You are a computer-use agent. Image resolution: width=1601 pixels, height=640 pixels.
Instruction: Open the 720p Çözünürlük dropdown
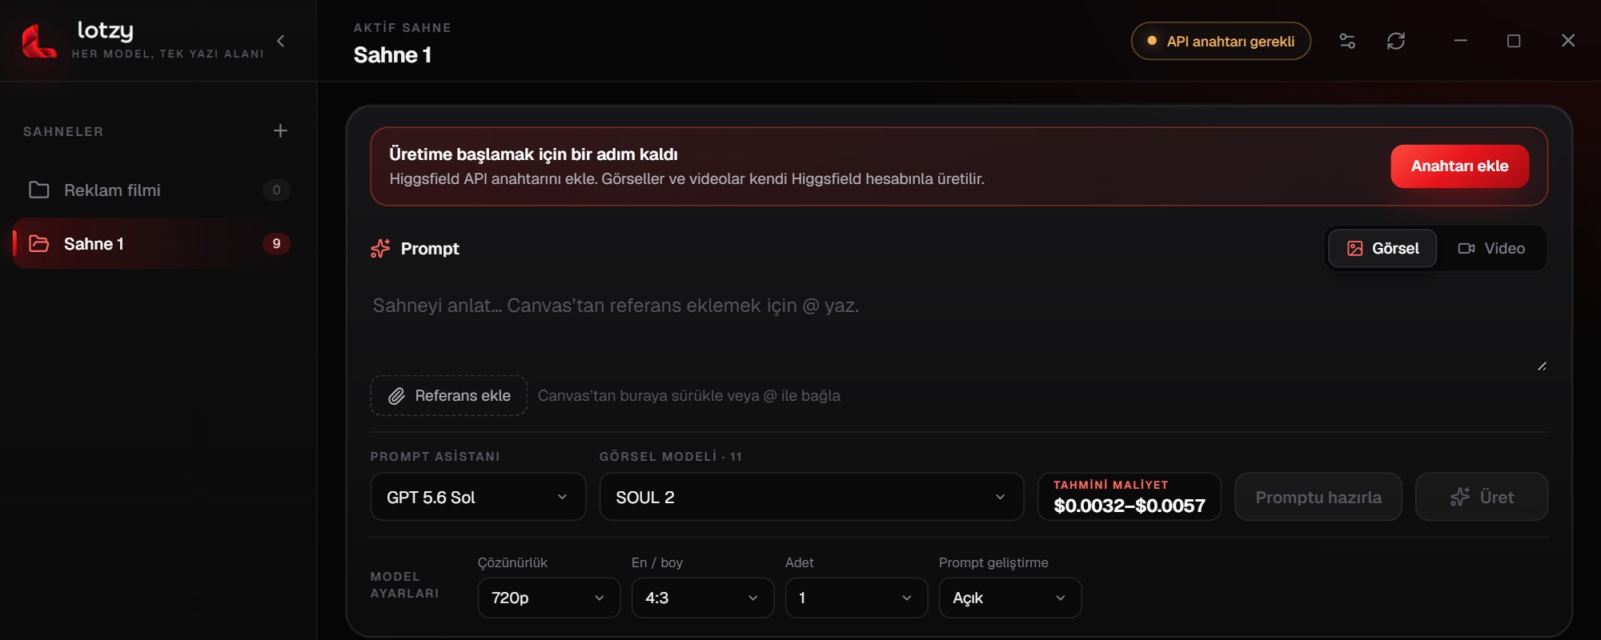[x=549, y=598]
